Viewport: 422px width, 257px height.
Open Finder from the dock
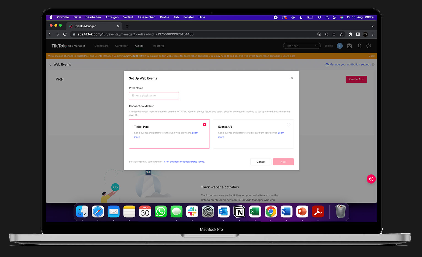pyautogui.click(x=82, y=212)
